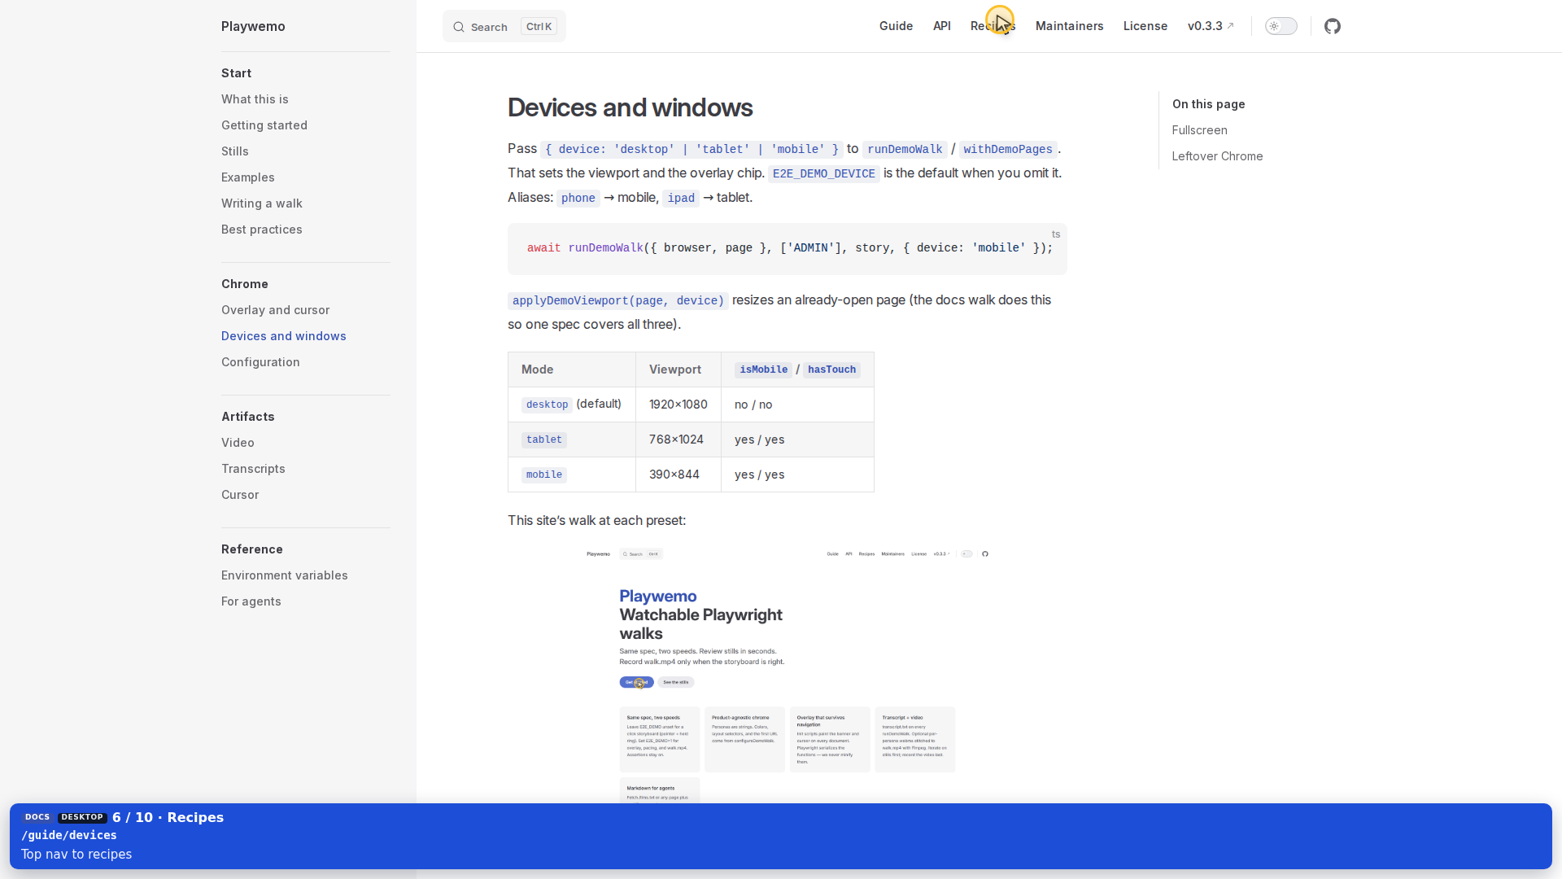This screenshot has width=1562, height=879.
Task: Click the applyDemoViewport(page, device) code
Action: click(x=618, y=300)
